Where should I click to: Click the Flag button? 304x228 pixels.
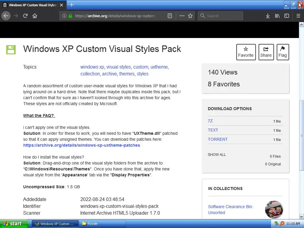(x=283, y=52)
